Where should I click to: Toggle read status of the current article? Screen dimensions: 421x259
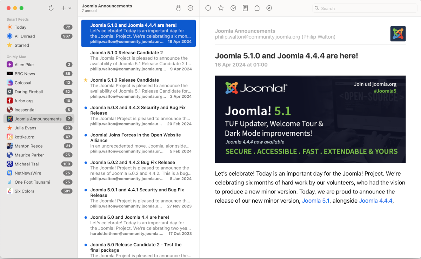pyautogui.click(x=208, y=8)
